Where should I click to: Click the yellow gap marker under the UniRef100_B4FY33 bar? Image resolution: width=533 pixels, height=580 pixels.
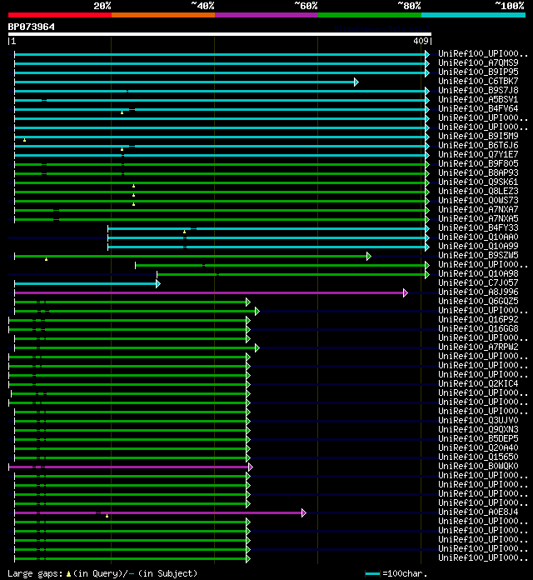click(184, 232)
